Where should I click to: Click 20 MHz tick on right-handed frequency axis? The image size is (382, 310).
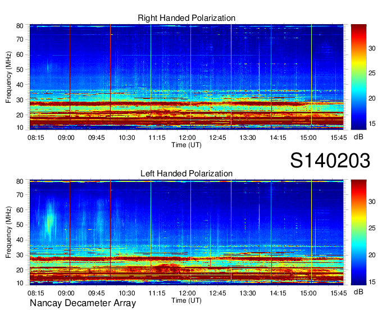[20, 115]
